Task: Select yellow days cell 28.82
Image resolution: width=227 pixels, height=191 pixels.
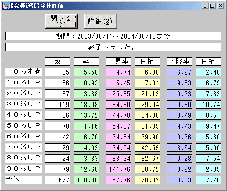Action: [x=147, y=180]
